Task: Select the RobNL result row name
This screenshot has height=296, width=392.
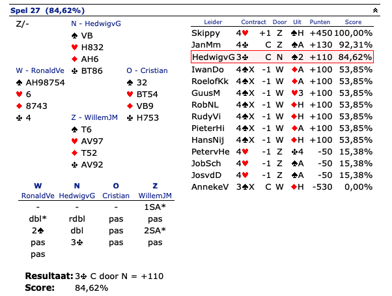Action: [205, 105]
